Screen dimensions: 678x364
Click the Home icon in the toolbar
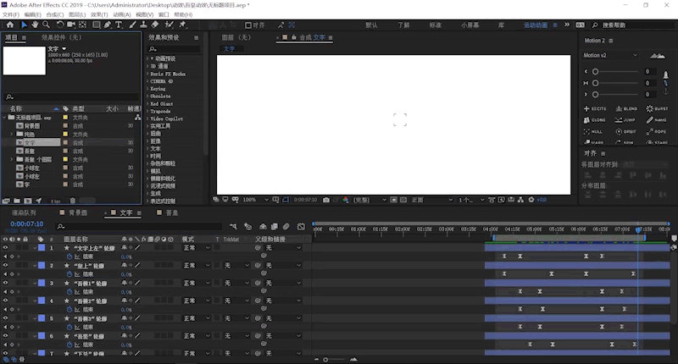[x=9, y=25]
